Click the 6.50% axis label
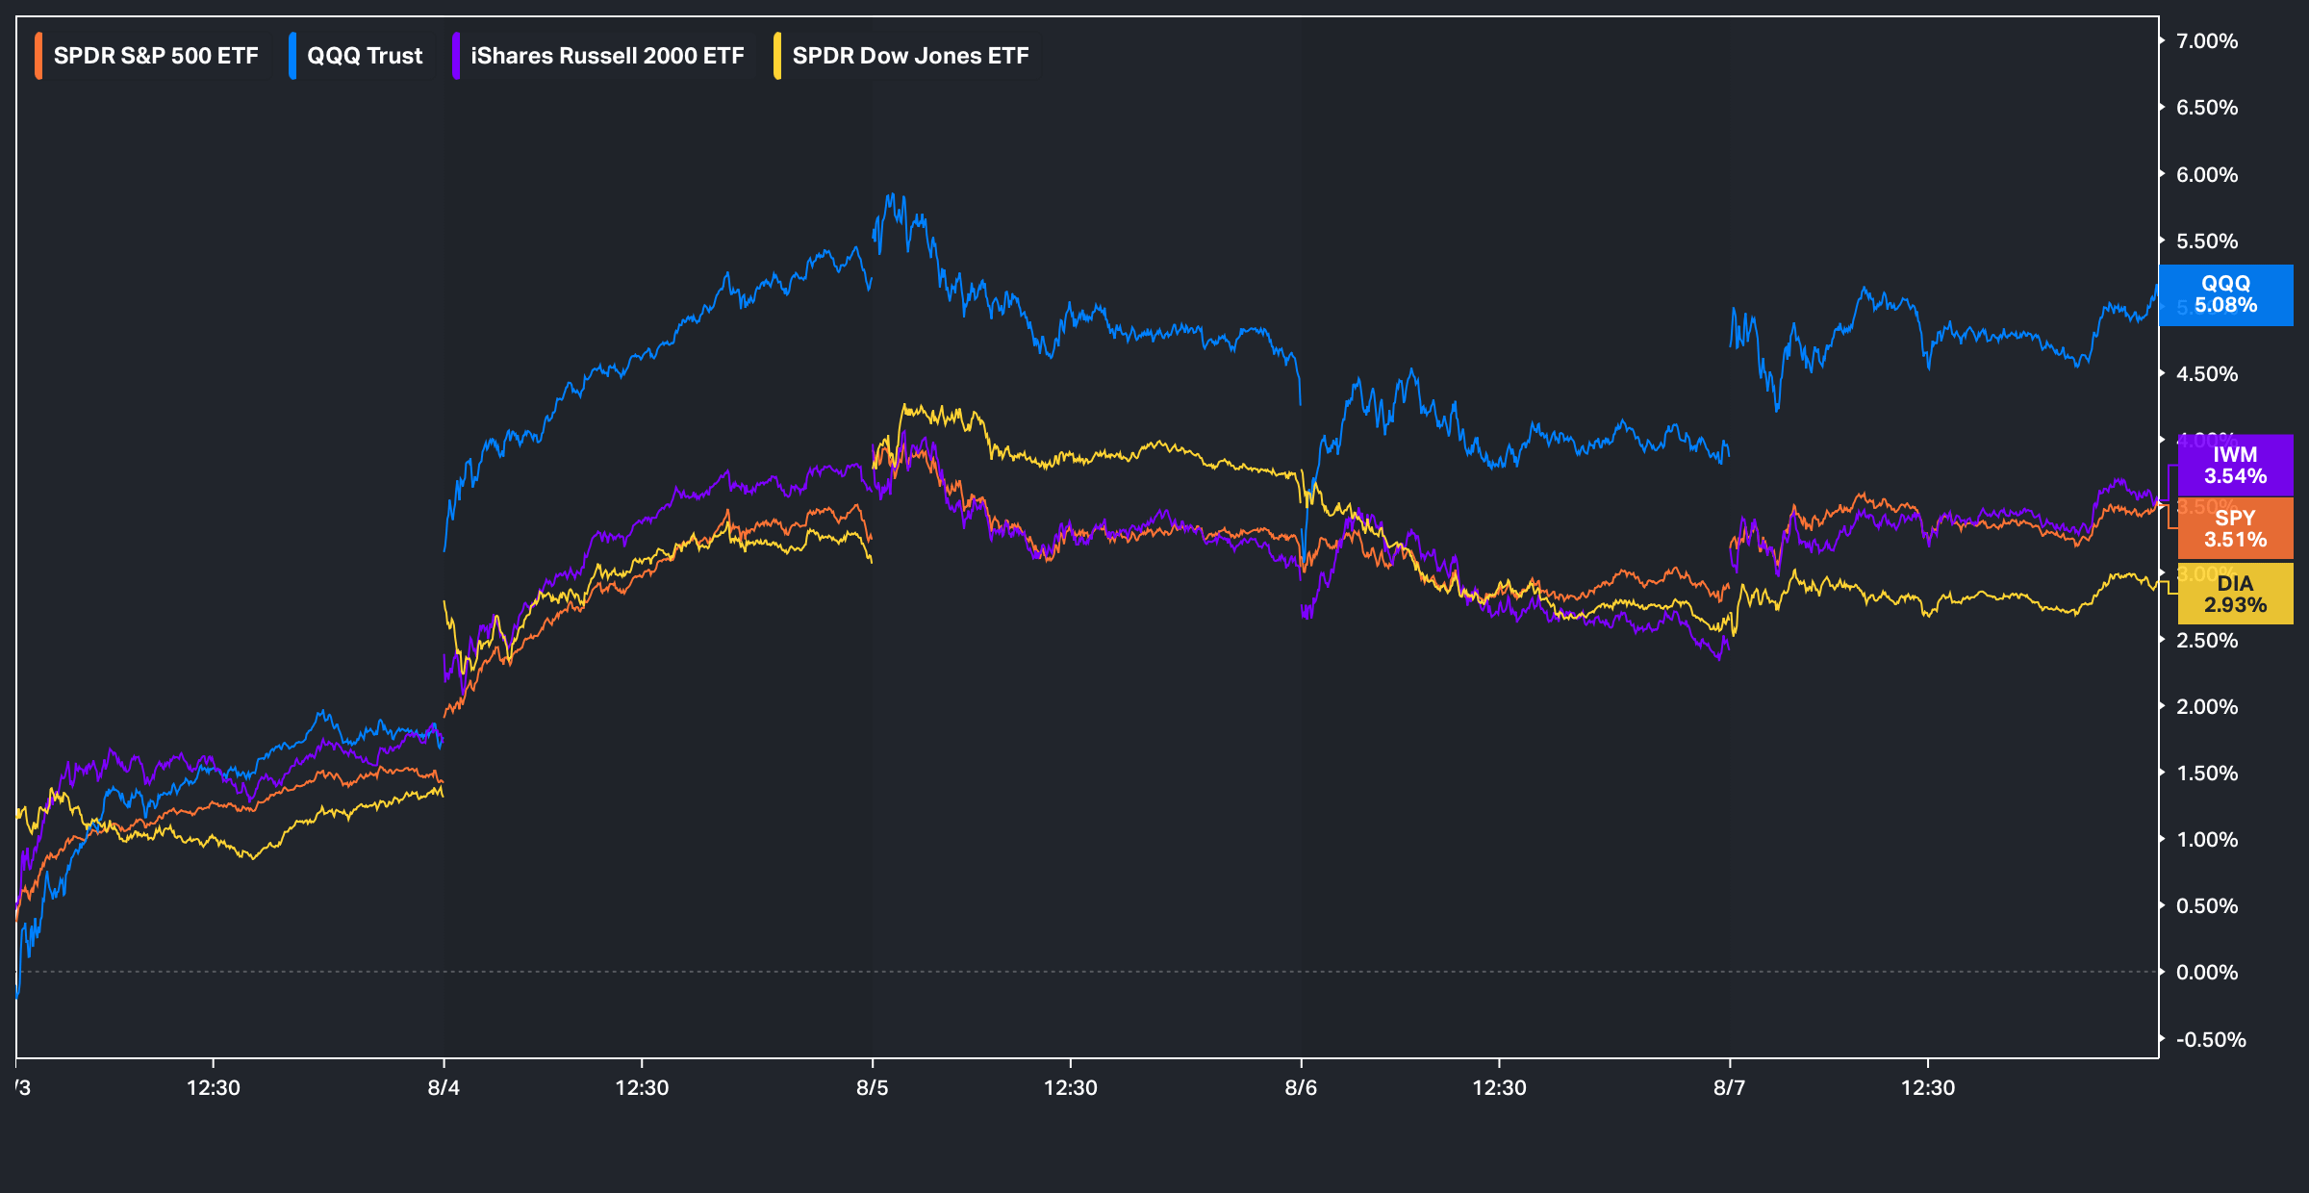Image resolution: width=2309 pixels, height=1193 pixels. click(x=2207, y=108)
